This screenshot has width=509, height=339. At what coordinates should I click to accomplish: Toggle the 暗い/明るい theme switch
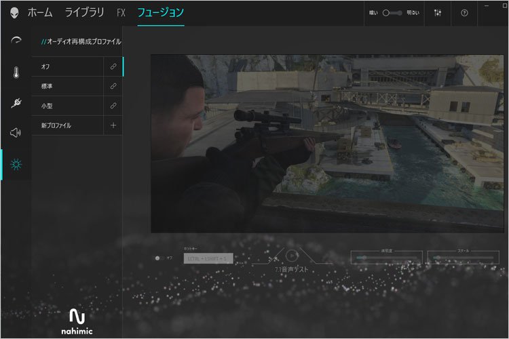click(392, 13)
